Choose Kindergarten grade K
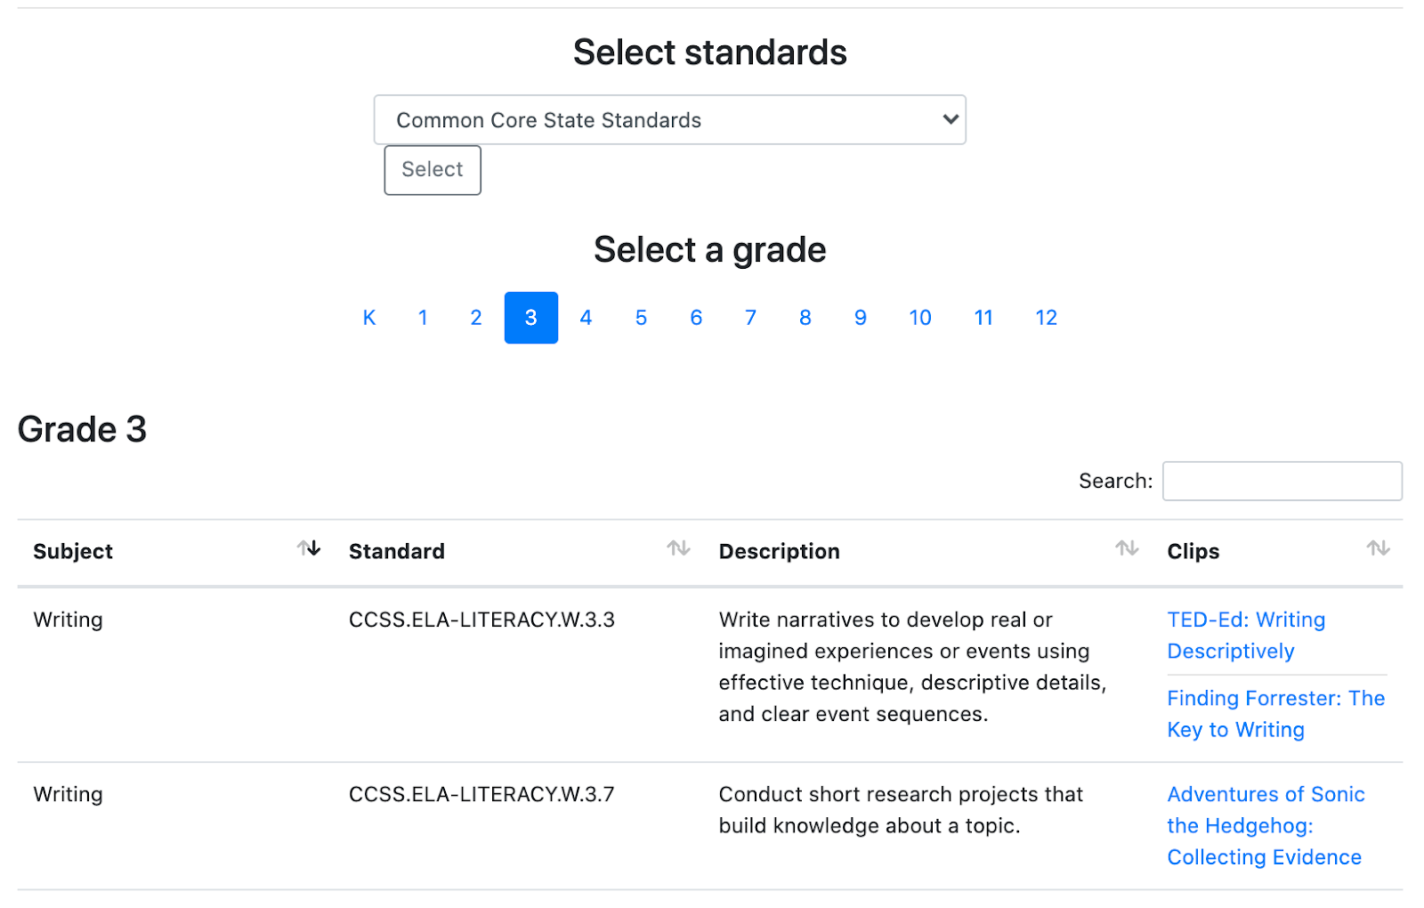Screen dimensions: 1424x908 click(x=369, y=318)
